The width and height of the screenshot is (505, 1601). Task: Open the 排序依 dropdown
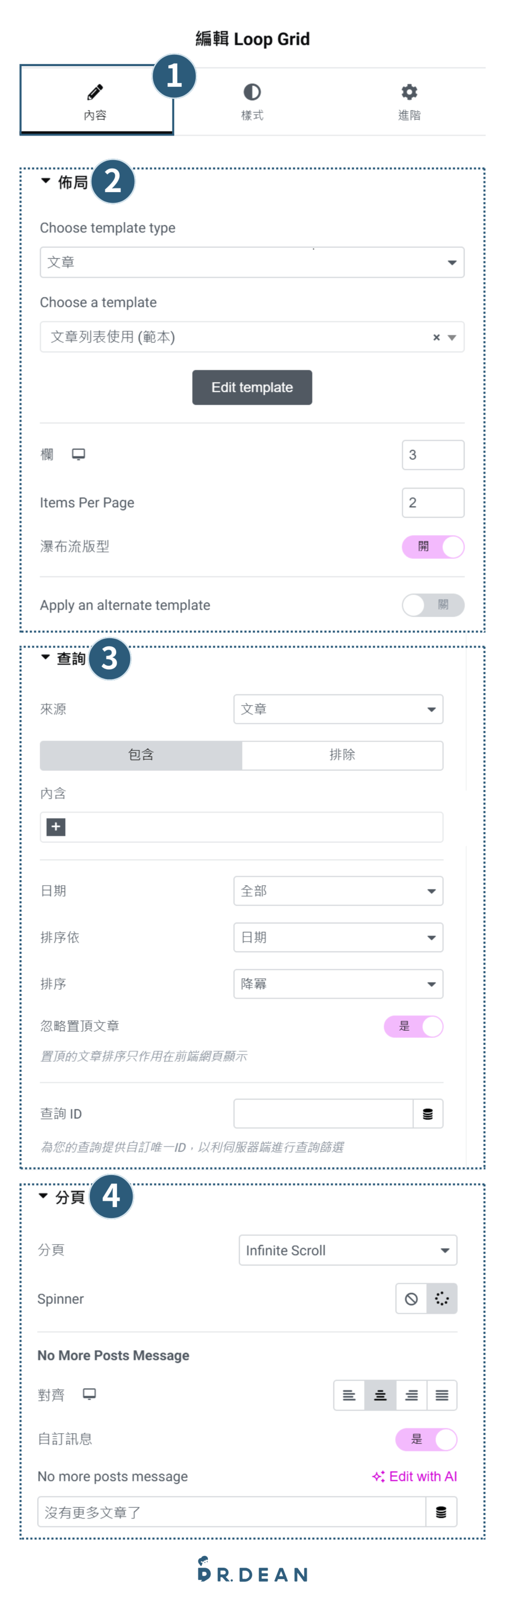tap(337, 937)
